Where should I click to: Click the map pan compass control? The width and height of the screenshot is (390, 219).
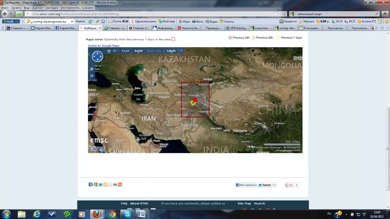97,57
